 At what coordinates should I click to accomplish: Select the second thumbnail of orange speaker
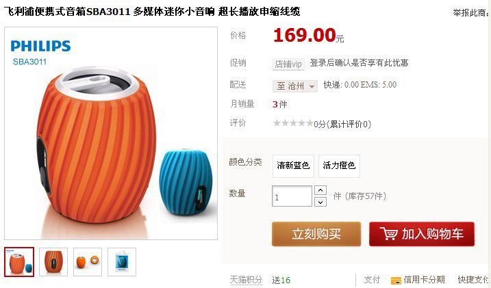point(53,262)
